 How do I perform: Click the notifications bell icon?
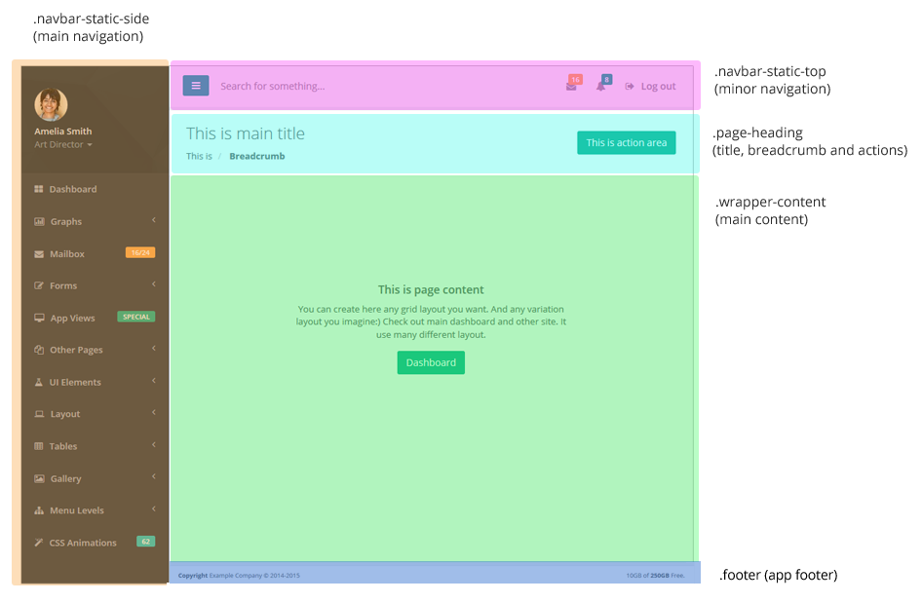(x=601, y=86)
